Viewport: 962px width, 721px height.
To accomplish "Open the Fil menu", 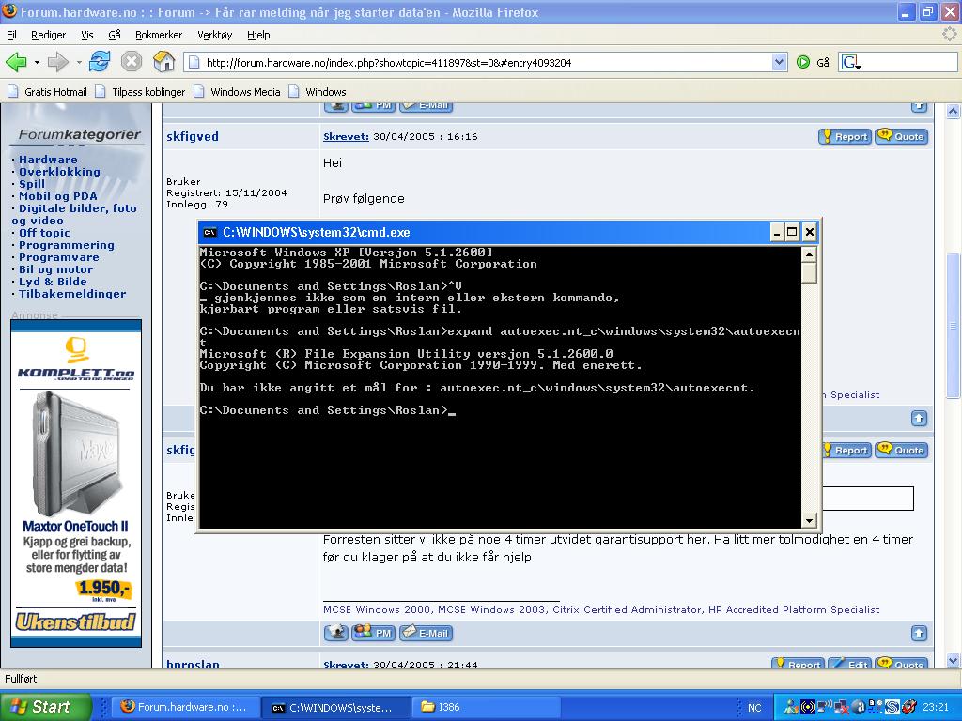I will (x=11, y=35).
